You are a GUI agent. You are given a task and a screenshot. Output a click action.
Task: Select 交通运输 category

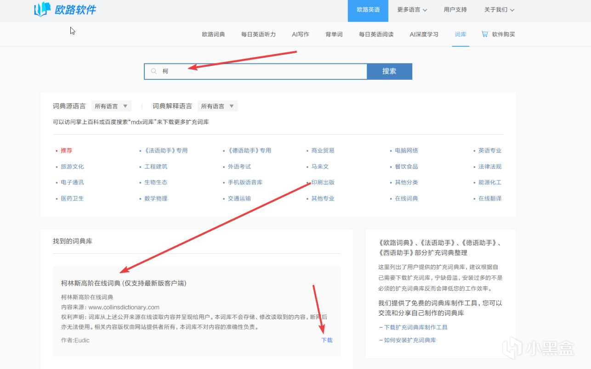[x=240, y=198]
